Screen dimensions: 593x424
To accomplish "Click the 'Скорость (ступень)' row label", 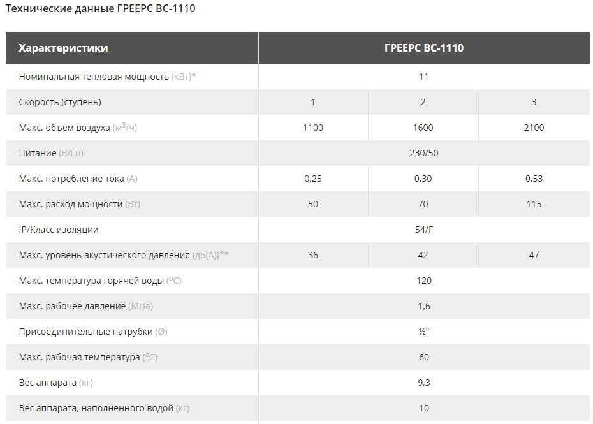I will point(60,102).
